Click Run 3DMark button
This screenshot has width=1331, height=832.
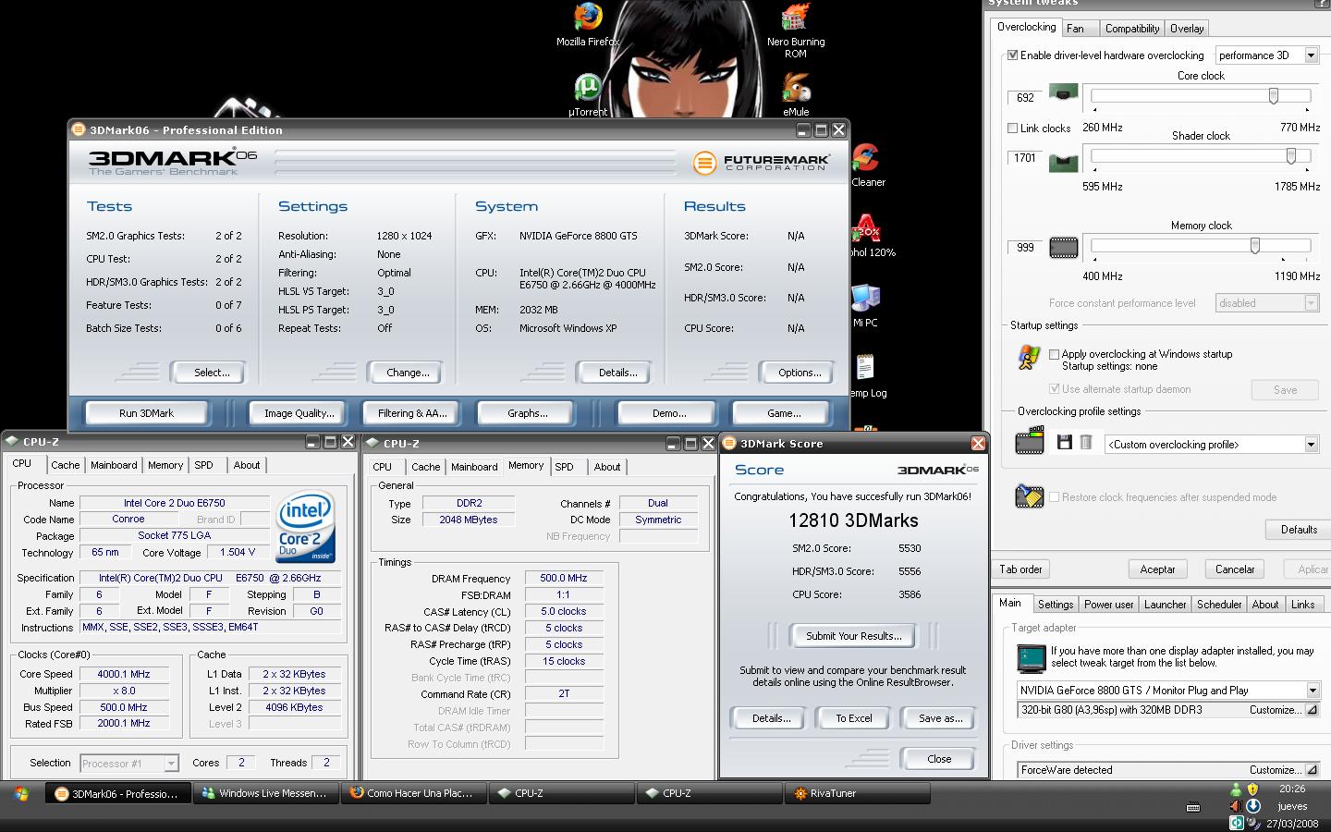[x=146, y=413]
